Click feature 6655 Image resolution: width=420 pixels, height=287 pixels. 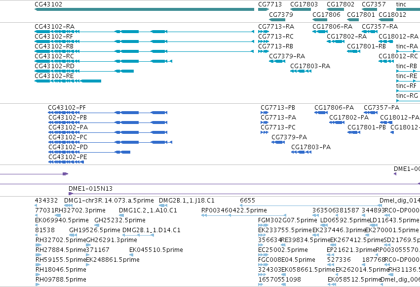coord(311,205)
